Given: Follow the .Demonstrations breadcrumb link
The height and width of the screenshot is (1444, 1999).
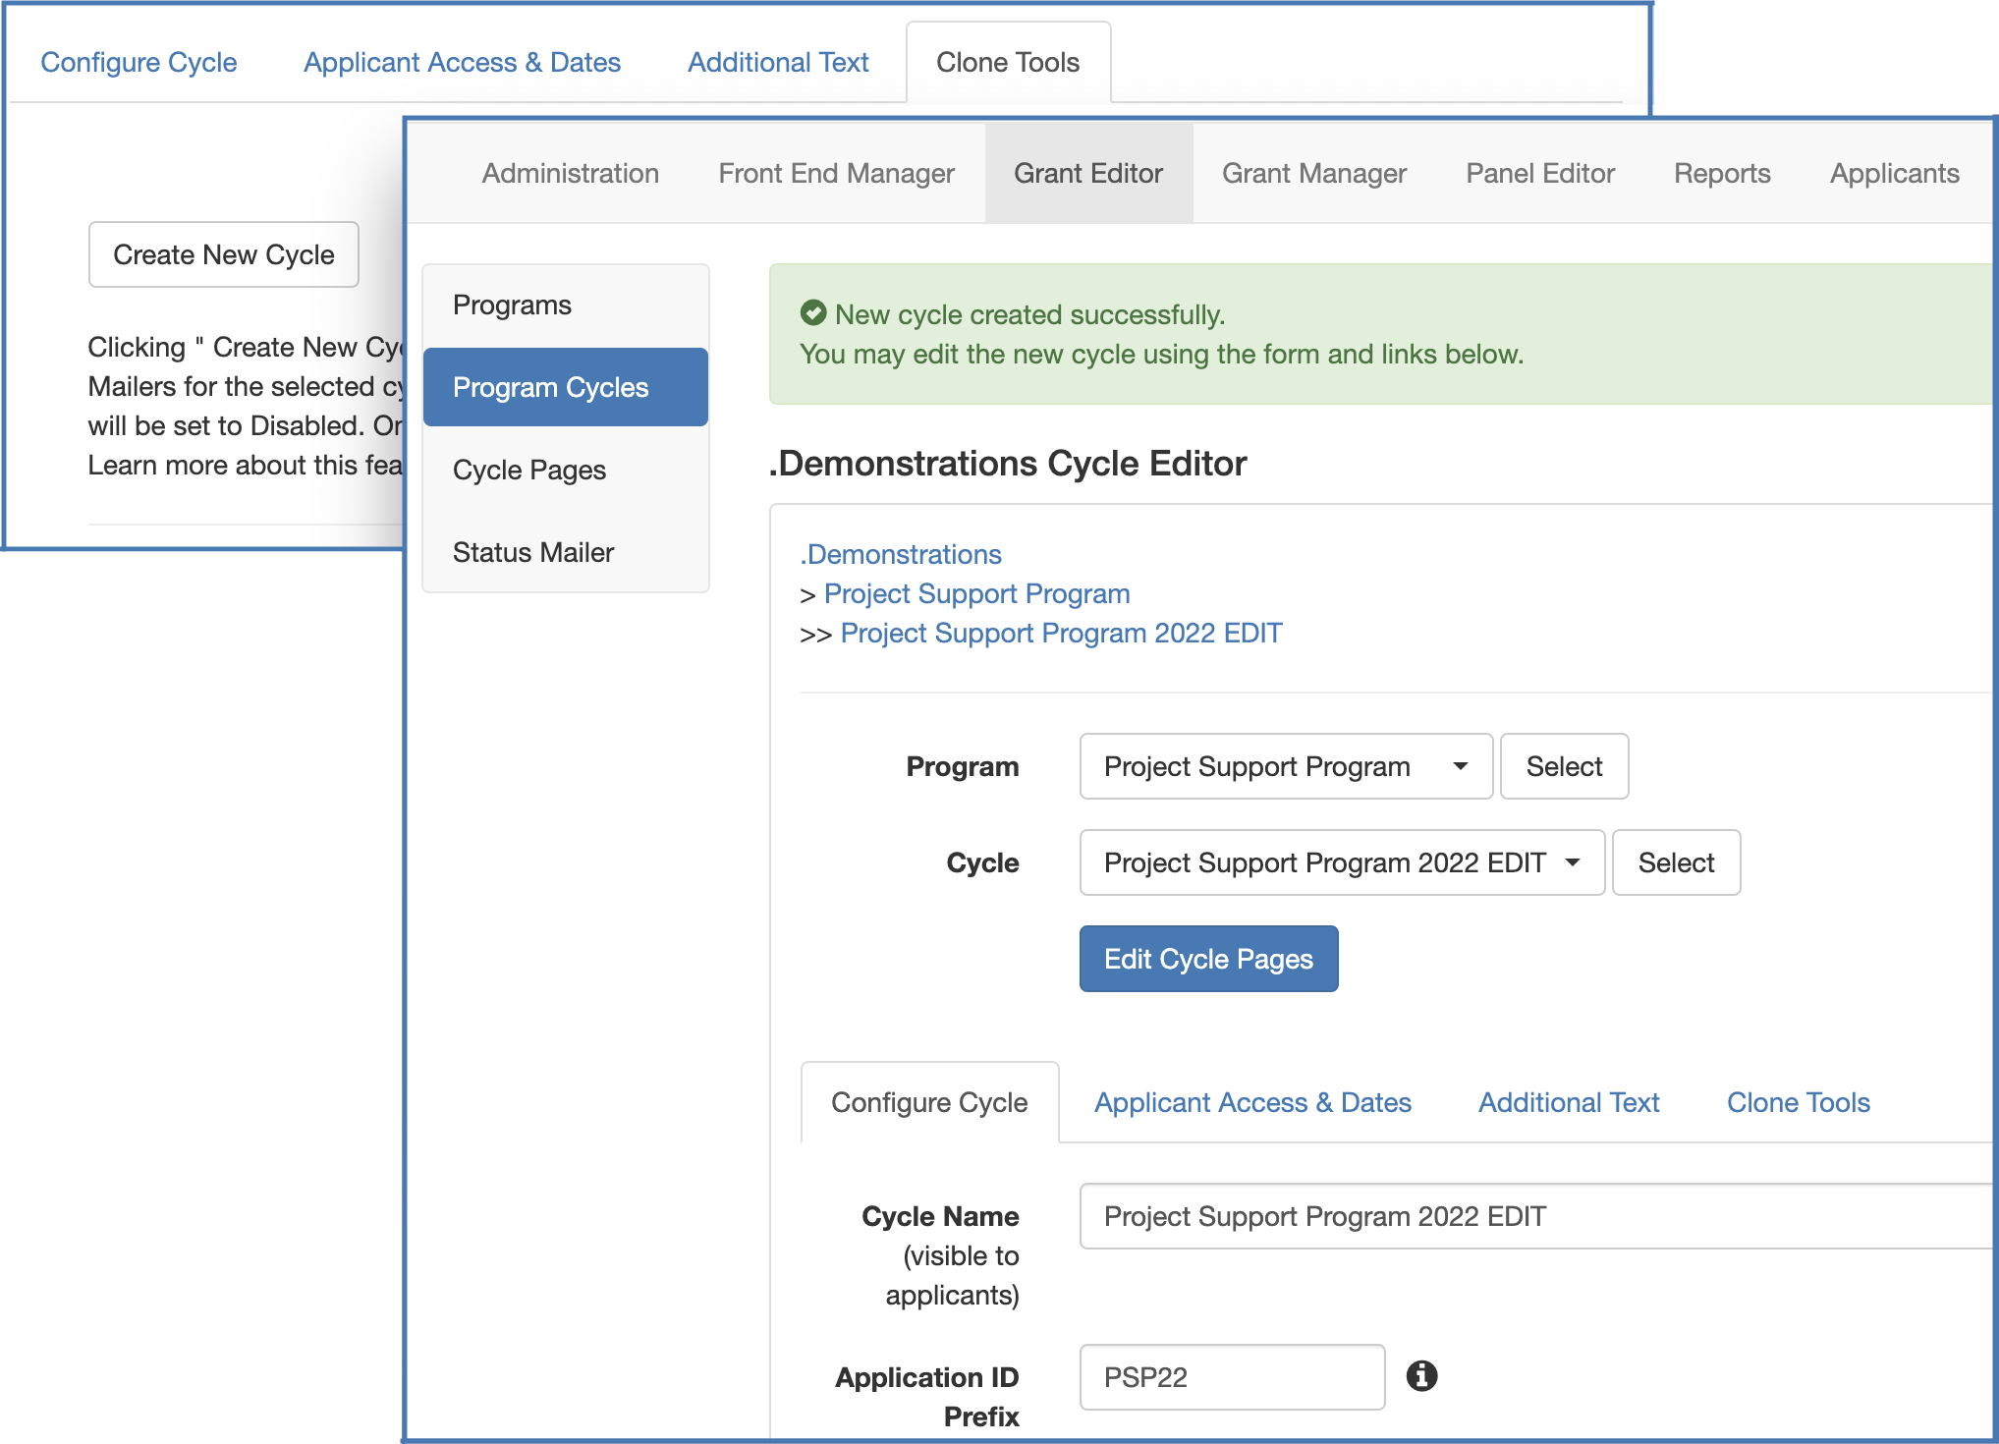Looking at the screenshot, I should tap(901, 554).
